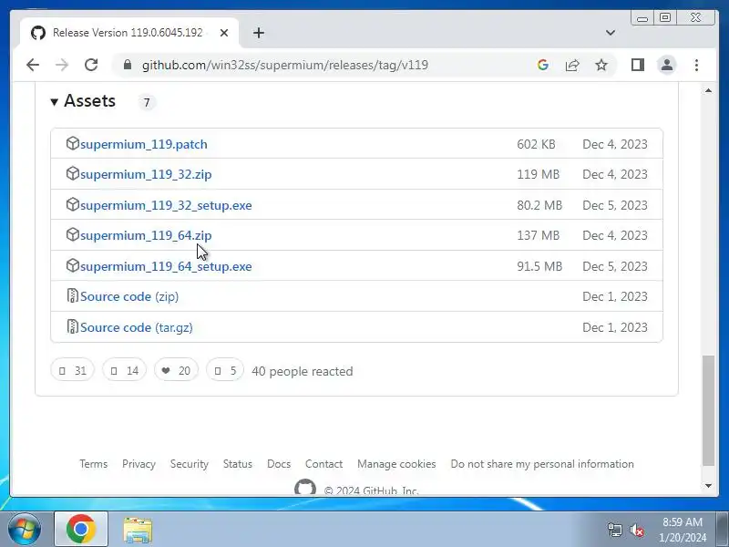
Task: Open the Docs footer link
Action: (x=279, y=464)
